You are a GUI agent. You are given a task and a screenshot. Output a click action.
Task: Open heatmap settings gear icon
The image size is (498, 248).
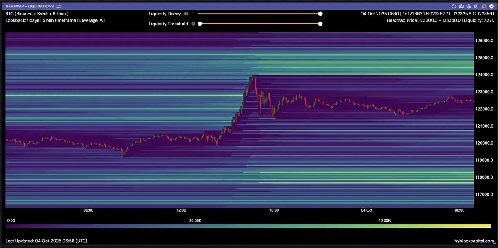[x=469, y=6]
